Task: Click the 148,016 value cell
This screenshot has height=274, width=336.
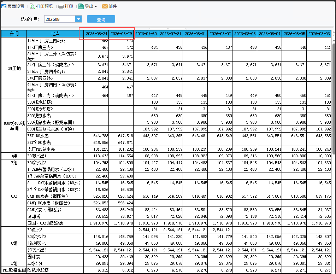Action: 96,237
